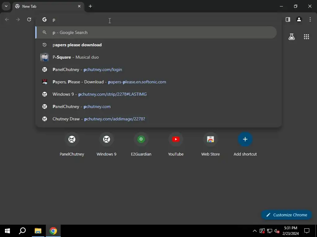
Task: Open the Windows 9 shortcut tile
Action: click(106, 144)
